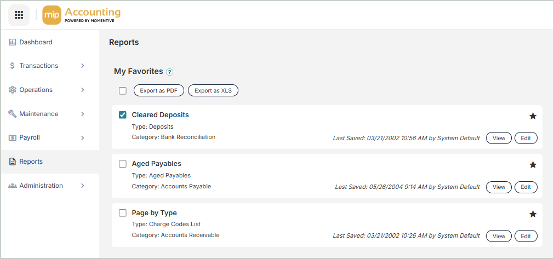The image size is (554, 259).
Task: Click Export as PDF button
Action: coord(158,91)
